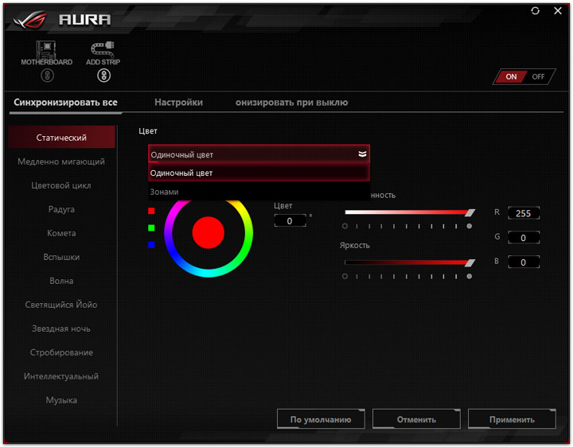Click the refresh icon in title bar
The height and width of the screenshot is (447, 573).
click(x=535, y=11)
